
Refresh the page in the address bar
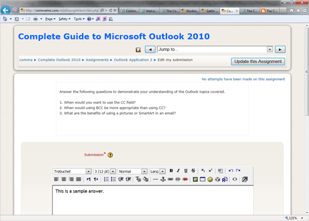111,11
